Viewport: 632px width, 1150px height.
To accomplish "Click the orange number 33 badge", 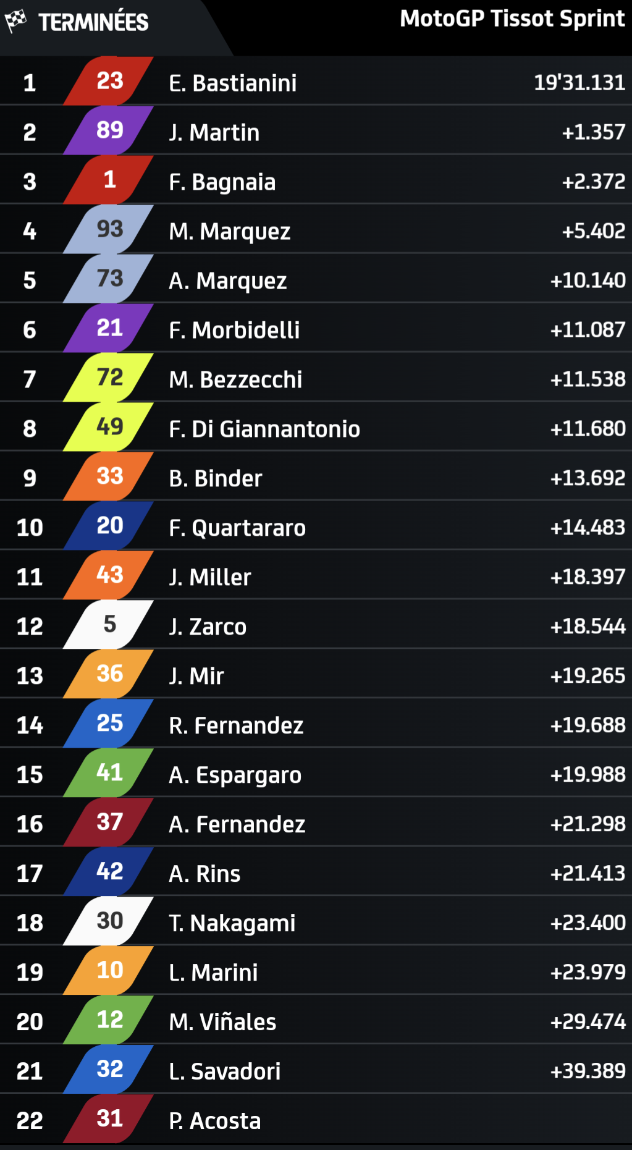I will (109, 476).
